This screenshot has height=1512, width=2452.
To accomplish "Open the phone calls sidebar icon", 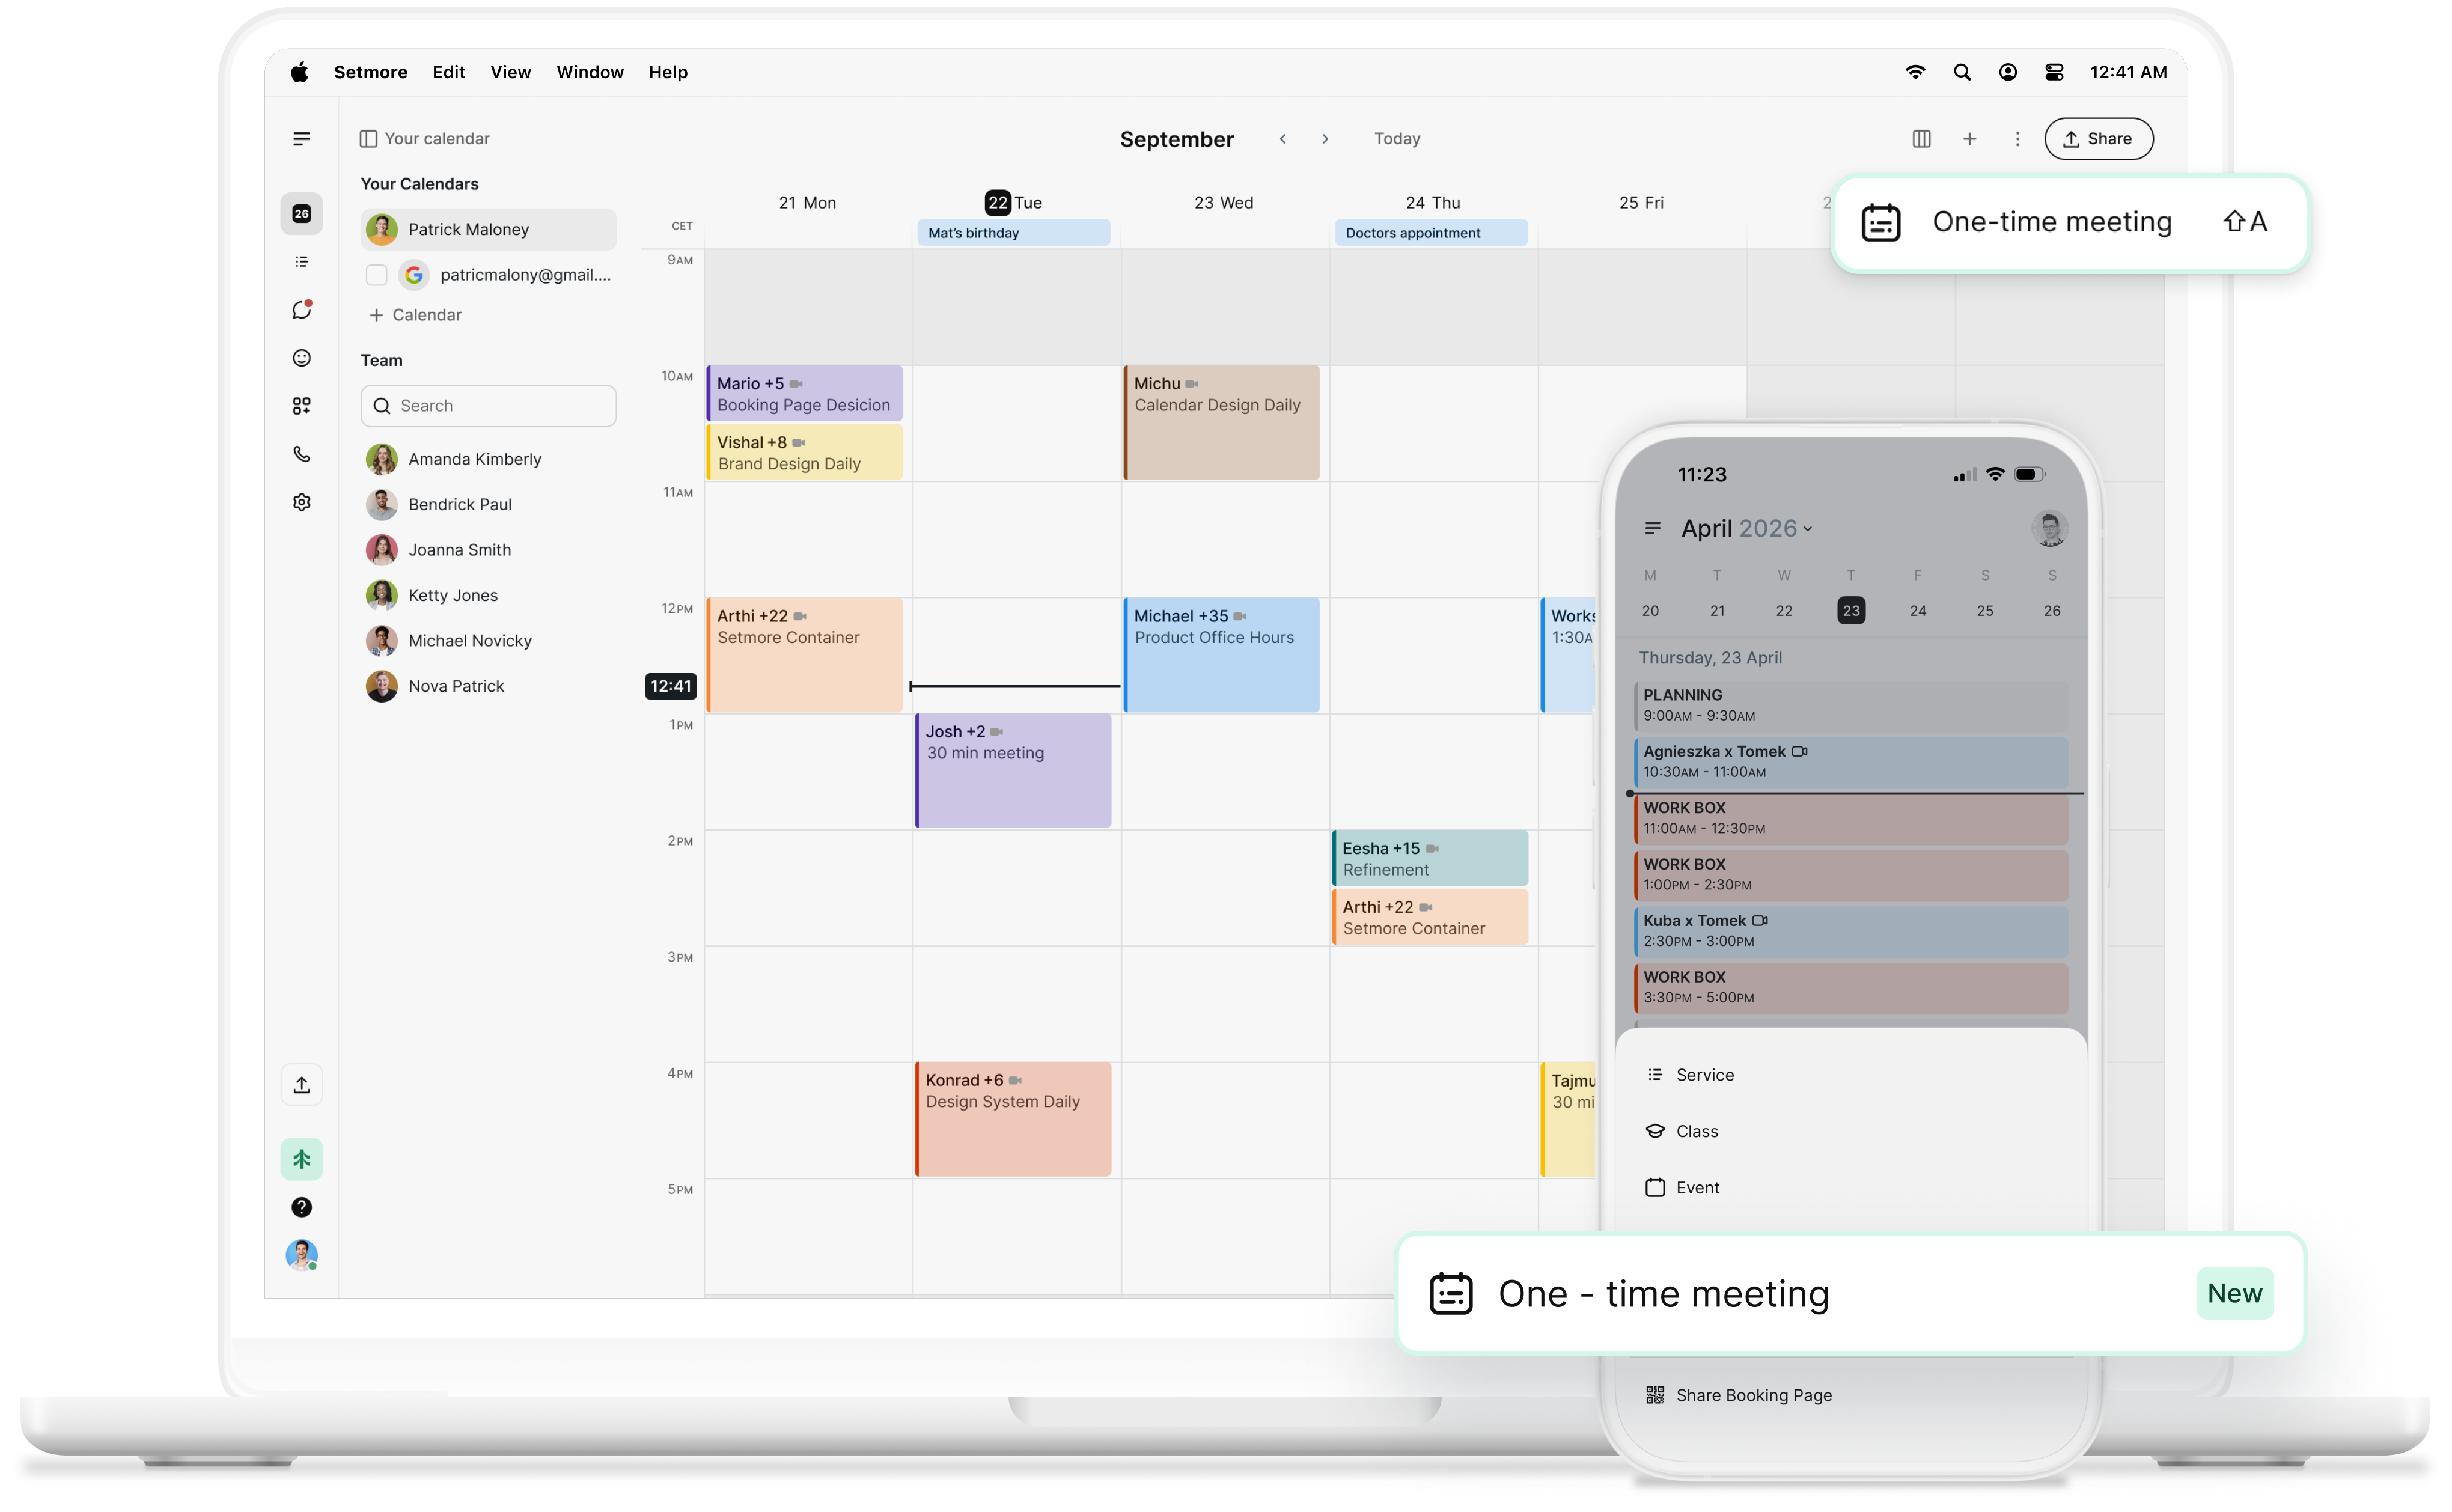I will [x=301, y=454].
